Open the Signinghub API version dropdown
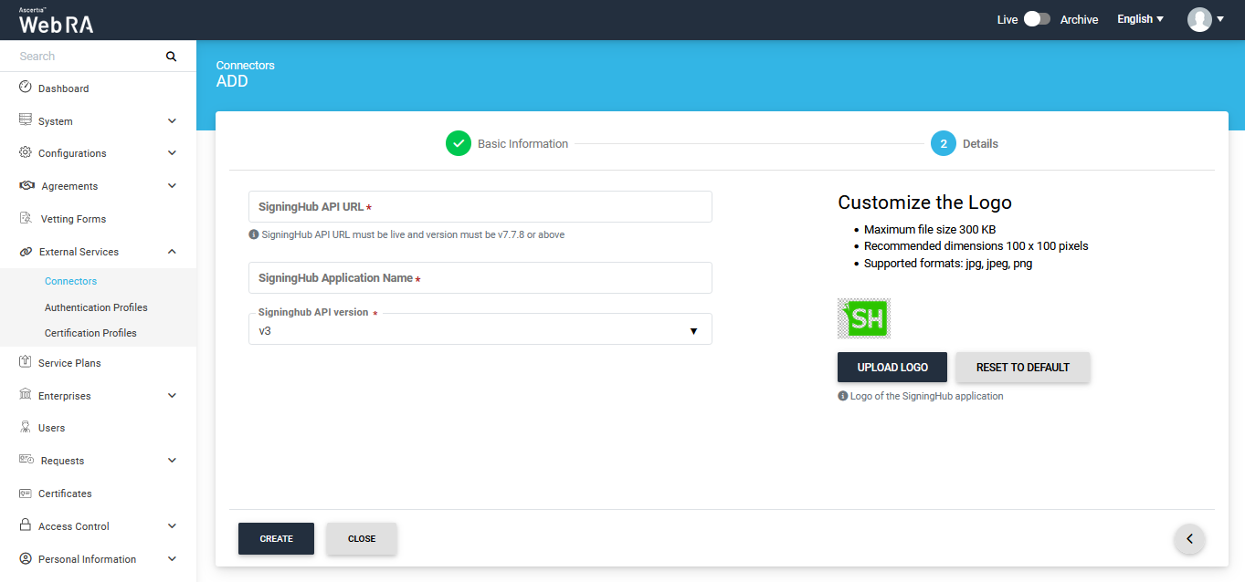1245x582 pixels. click(480, 329)
